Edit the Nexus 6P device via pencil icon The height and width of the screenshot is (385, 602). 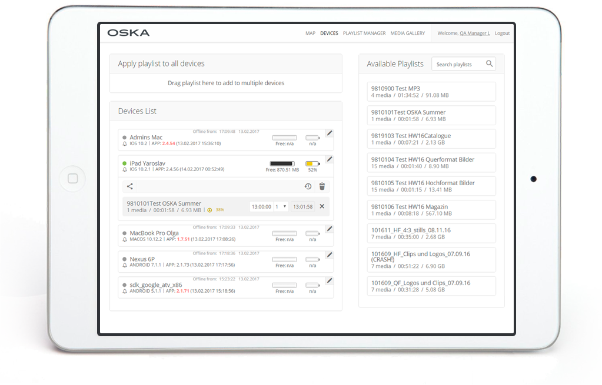click(x=330, y=255)
